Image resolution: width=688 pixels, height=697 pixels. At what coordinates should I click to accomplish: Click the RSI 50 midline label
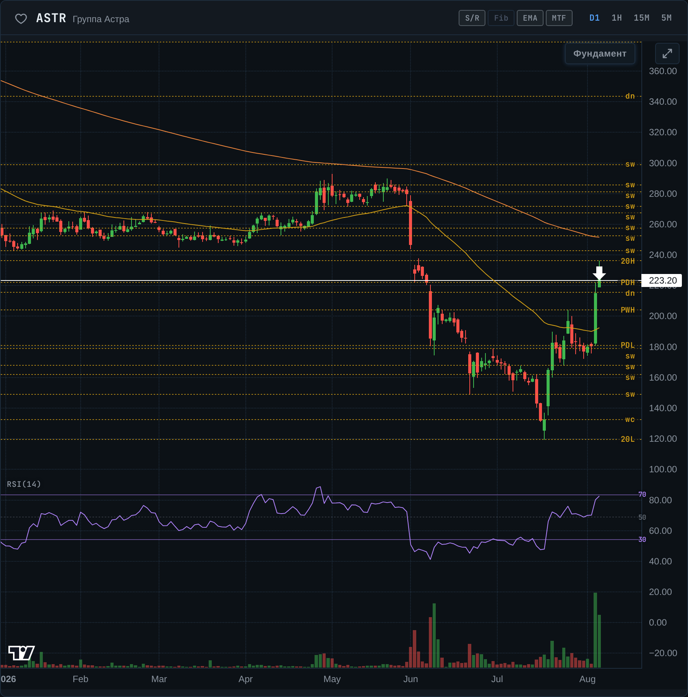pyautogui.click(x=642, y=517)
